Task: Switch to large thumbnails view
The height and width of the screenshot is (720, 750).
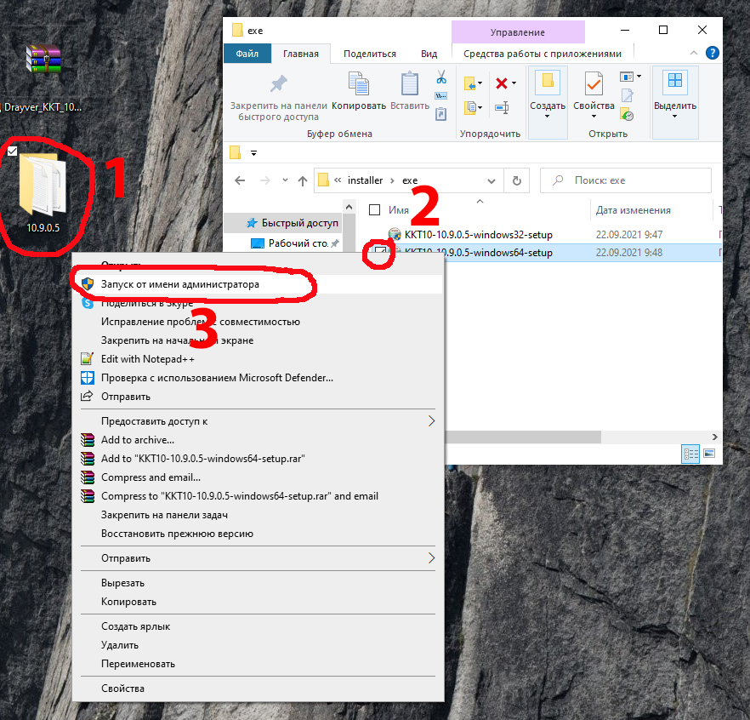Action: [708, 454]
